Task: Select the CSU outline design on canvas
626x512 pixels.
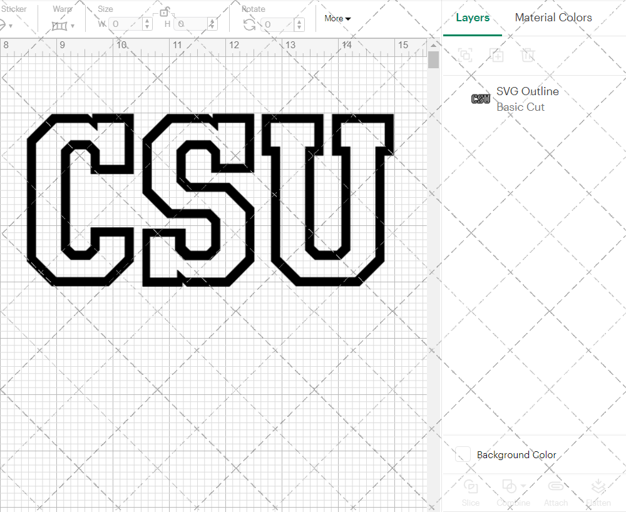Action: point(210,200)
